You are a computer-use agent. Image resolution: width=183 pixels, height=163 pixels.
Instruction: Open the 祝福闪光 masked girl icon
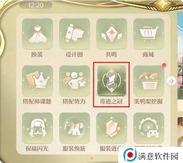[x=38, y=128]
